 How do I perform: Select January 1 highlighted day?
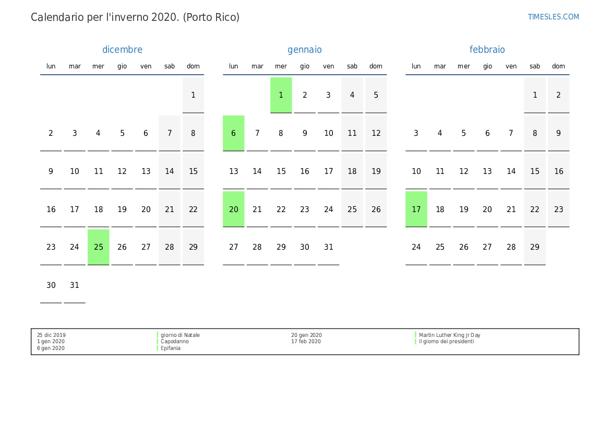(x=281, y=95)
